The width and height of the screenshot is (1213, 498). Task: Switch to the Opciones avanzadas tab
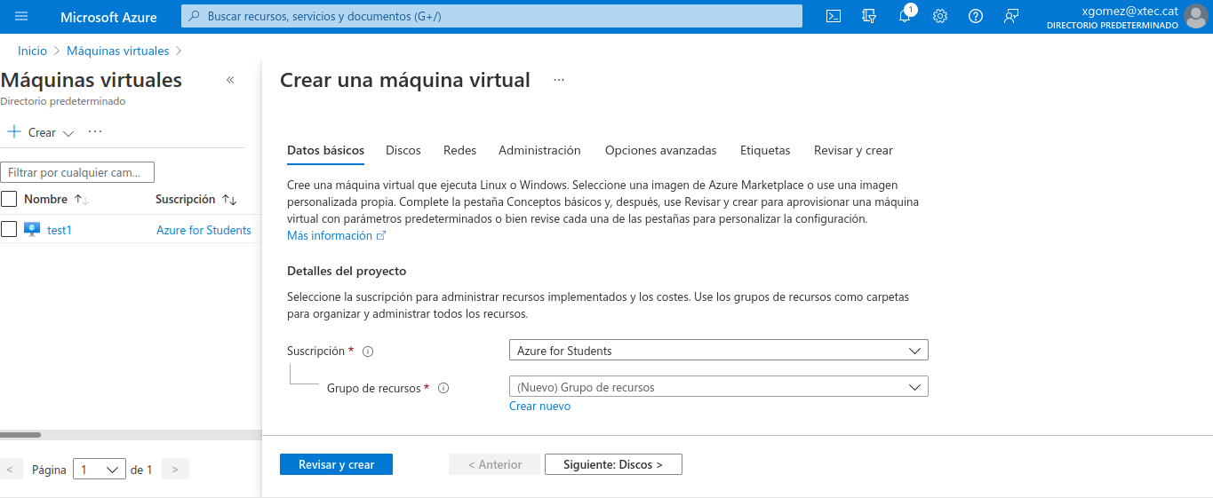[661, 150]
